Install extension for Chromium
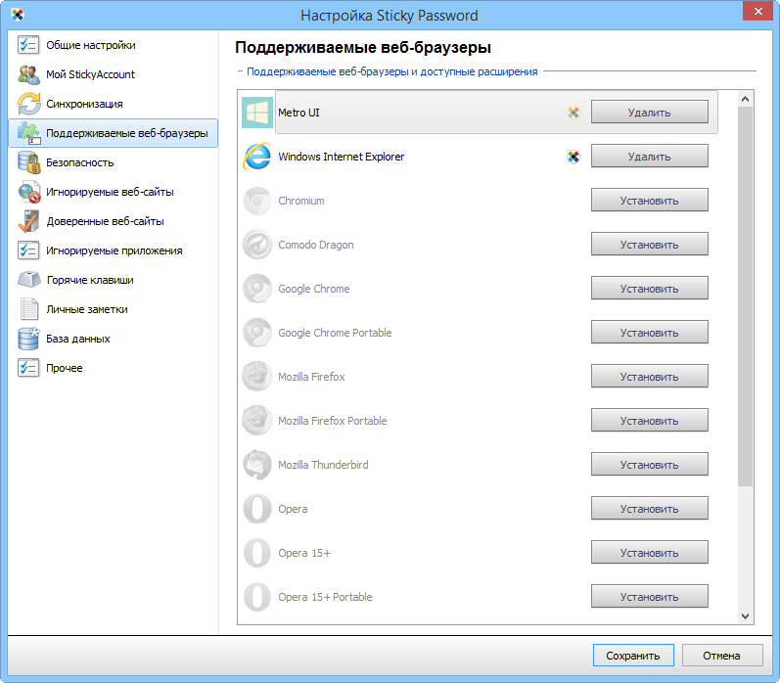 coord(649,200)
